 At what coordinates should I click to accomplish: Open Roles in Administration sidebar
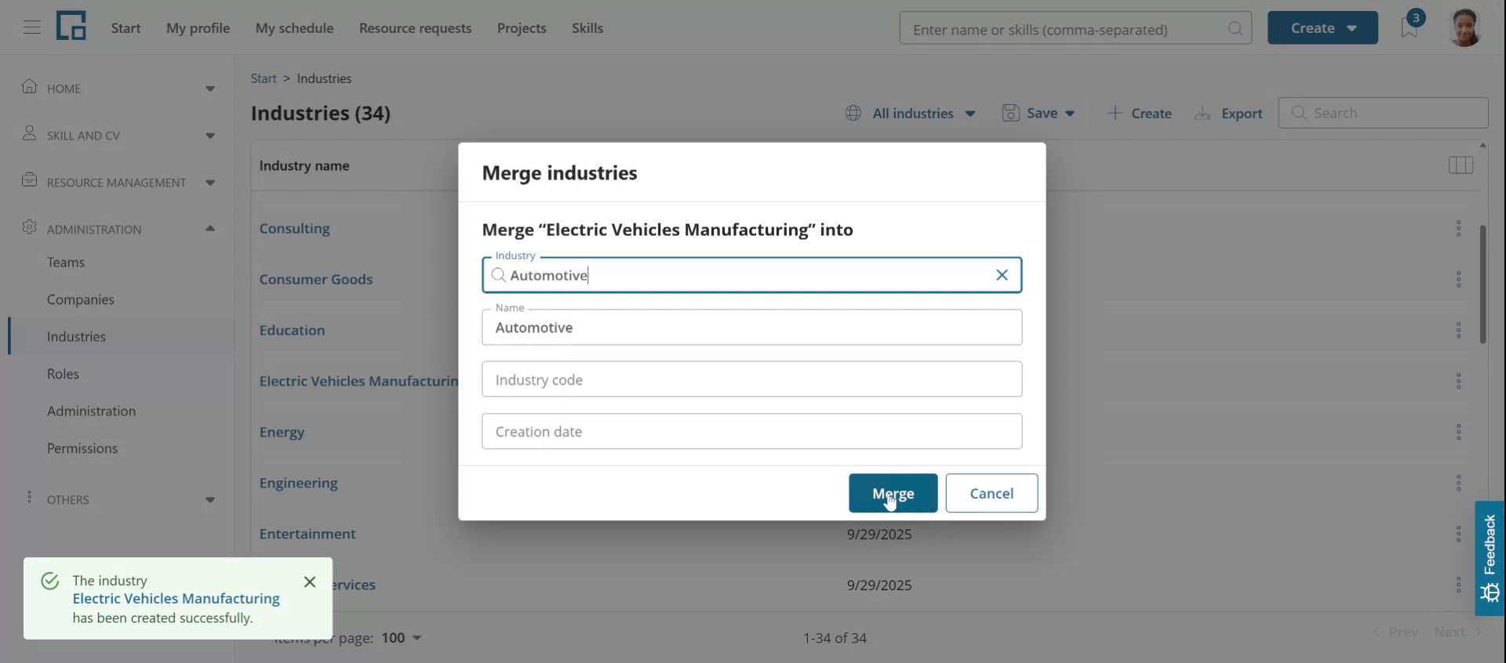point(63,374)
